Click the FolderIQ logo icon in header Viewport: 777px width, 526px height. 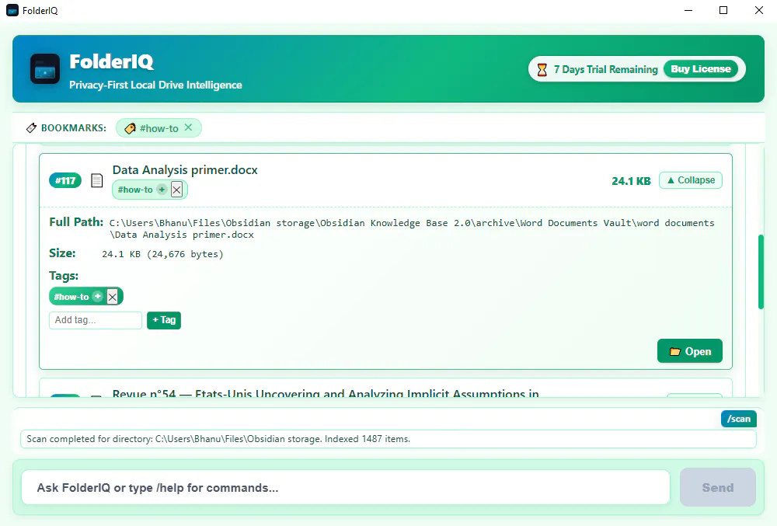[x=44, y=69]
